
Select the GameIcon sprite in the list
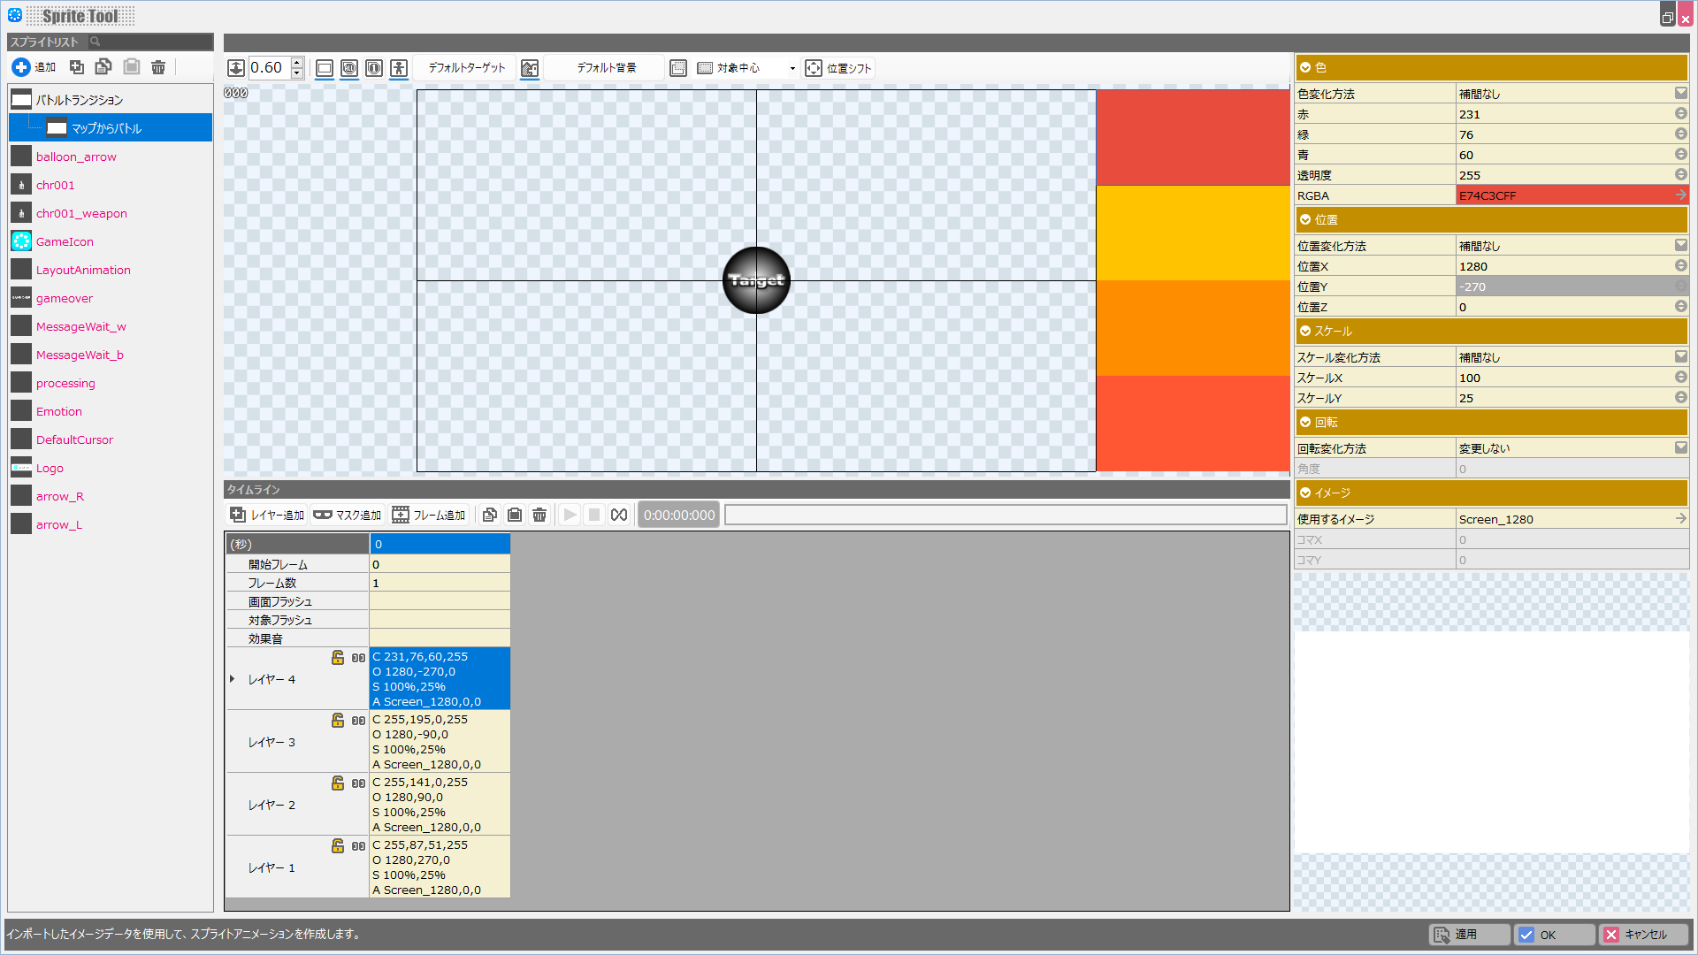pos(65,241)
